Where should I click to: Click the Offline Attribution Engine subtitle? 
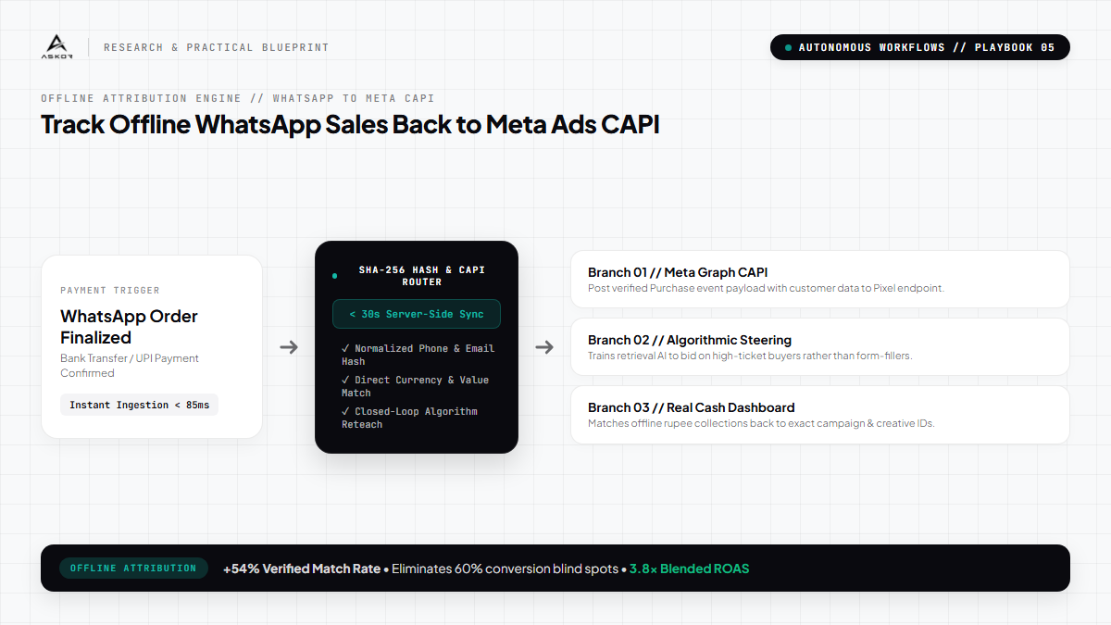point(237,98)
